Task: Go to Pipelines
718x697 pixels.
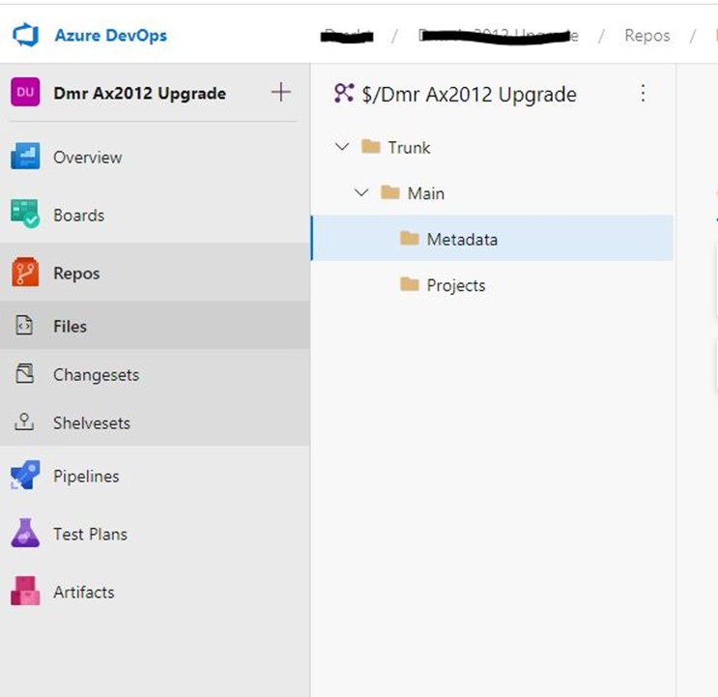Action: point(86,477)
